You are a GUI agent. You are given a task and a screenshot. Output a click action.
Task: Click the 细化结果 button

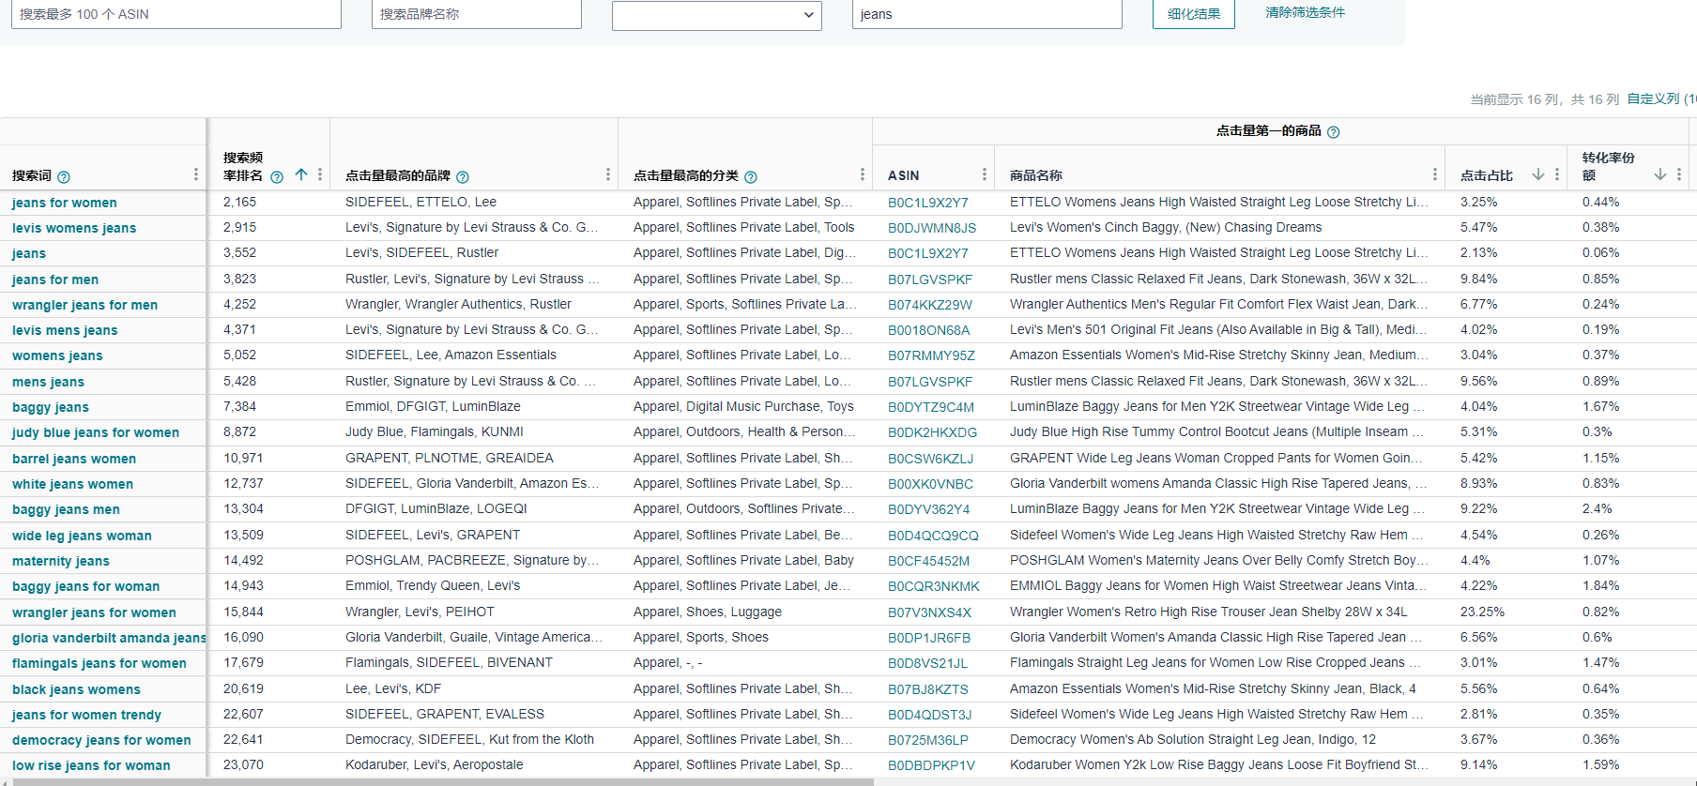(1194, 14)
